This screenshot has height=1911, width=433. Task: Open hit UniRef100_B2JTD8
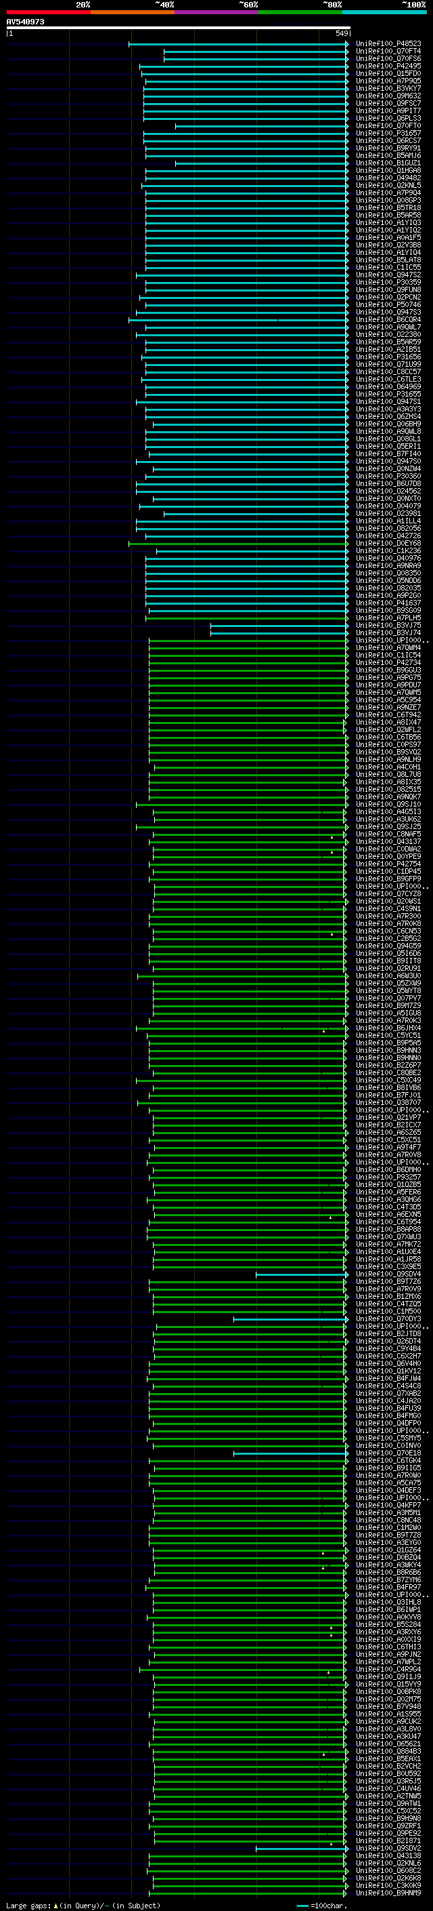[388, 1334]
